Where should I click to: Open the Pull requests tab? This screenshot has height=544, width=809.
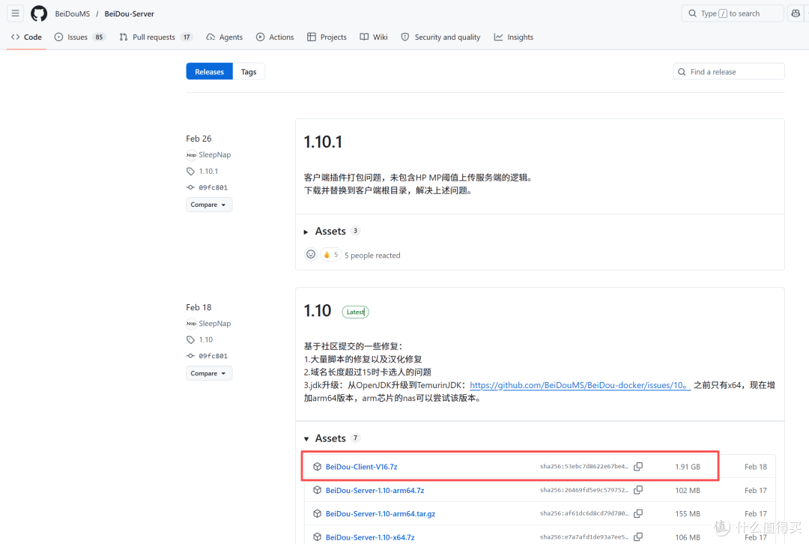pos(156,37)
